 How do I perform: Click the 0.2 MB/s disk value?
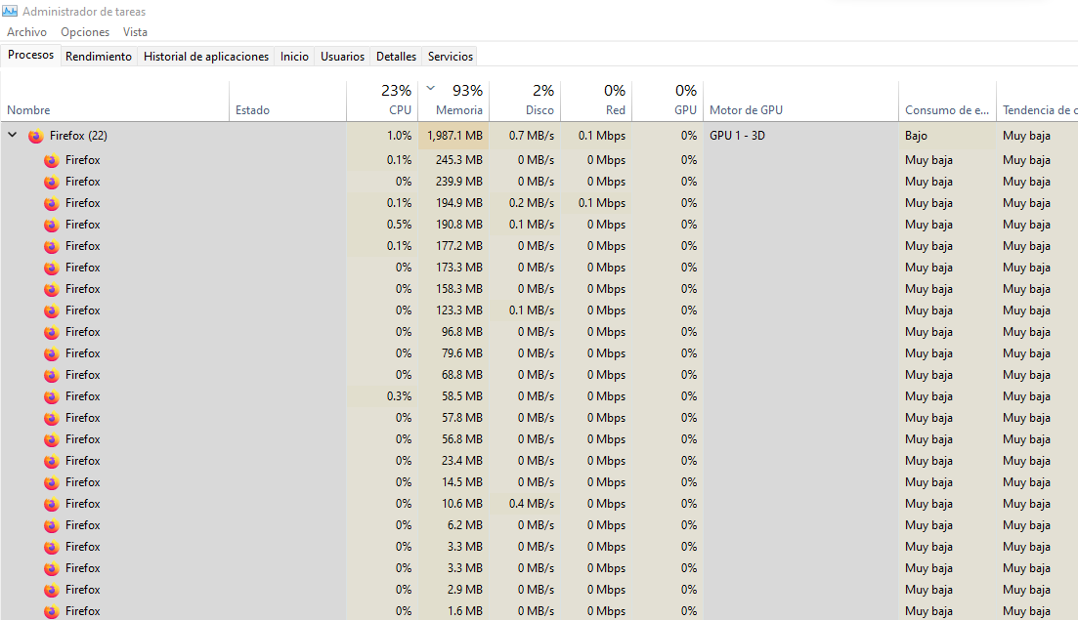pos(532,202)
